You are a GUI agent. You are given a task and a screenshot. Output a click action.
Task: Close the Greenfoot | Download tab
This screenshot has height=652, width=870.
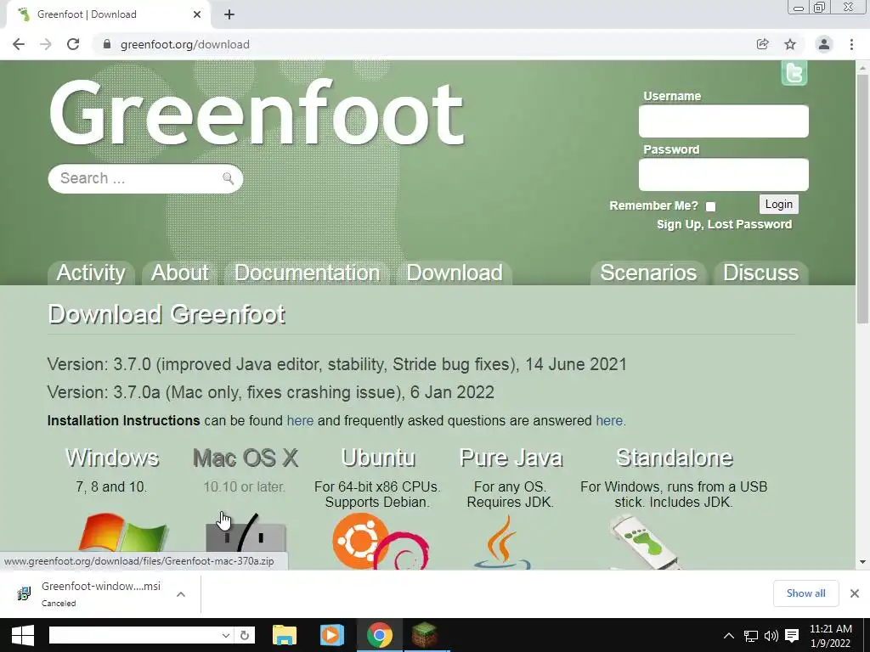(197, 14)
